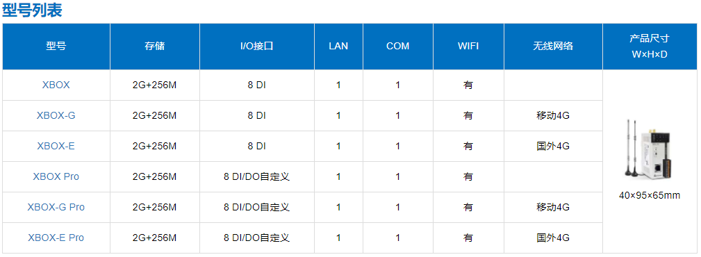Click the COM column header
The width and height of the screenshot is (701, 257).
pos(398,46)
